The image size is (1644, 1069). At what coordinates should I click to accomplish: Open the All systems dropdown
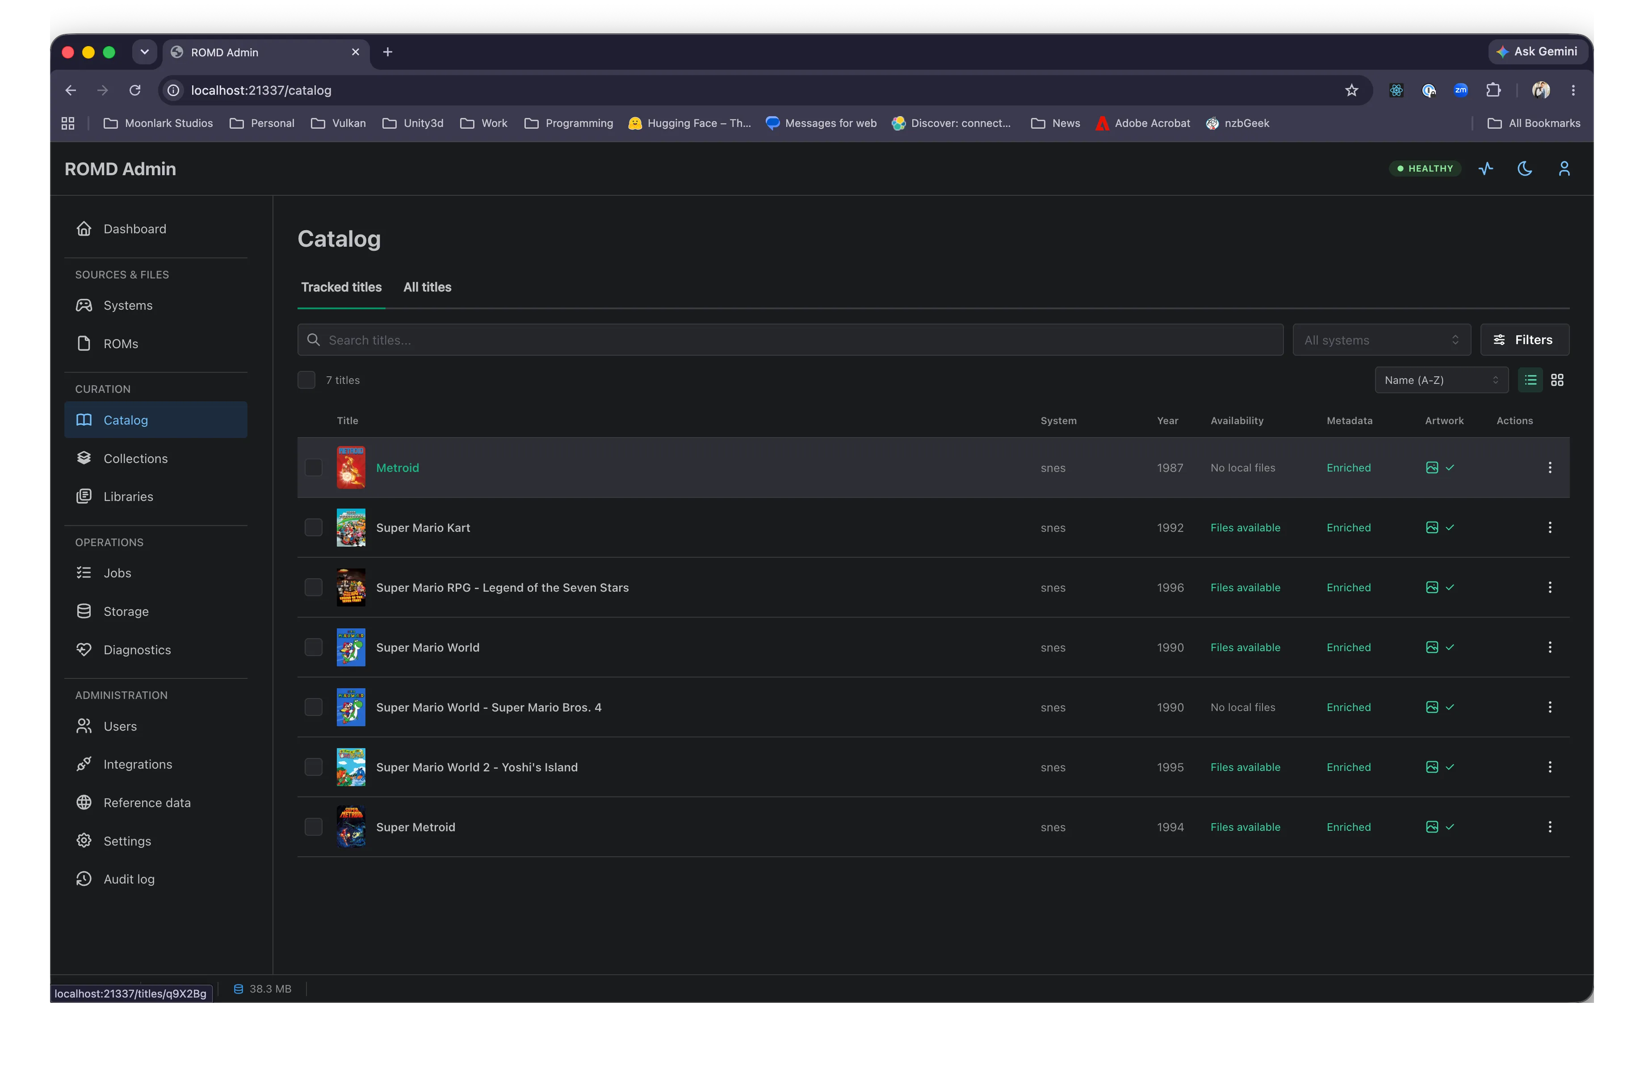tap(1381, 340)
